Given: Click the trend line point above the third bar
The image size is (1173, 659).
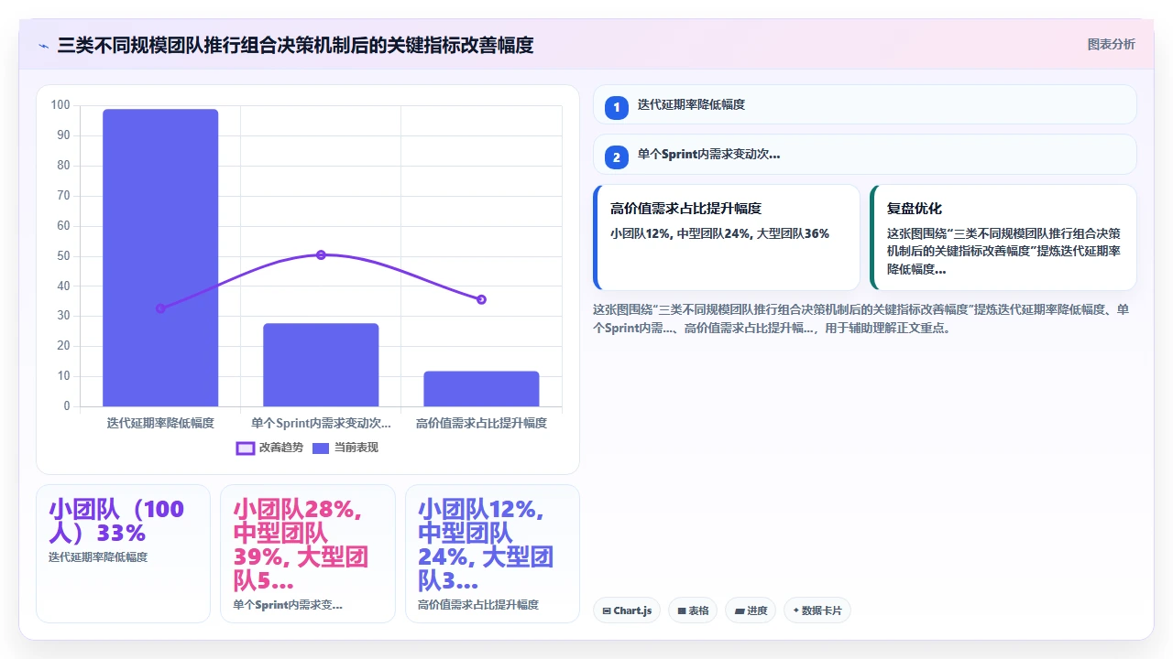Looking at the screenshot, I should 481,299.
